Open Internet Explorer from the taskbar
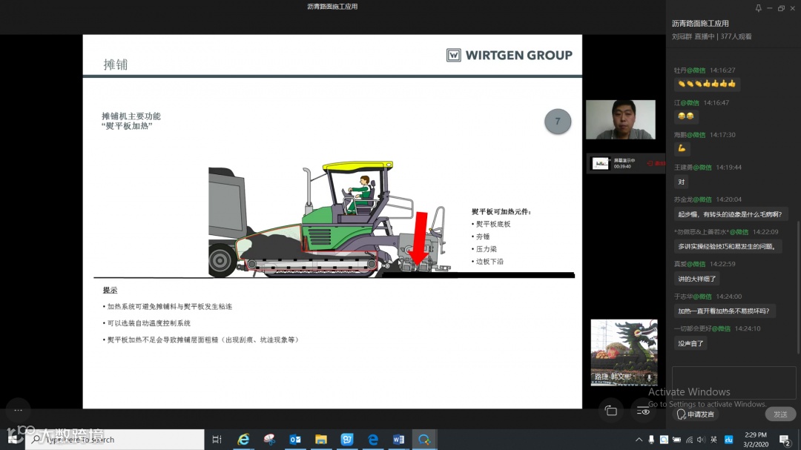The image size is (801, 450). coord(243,440)
